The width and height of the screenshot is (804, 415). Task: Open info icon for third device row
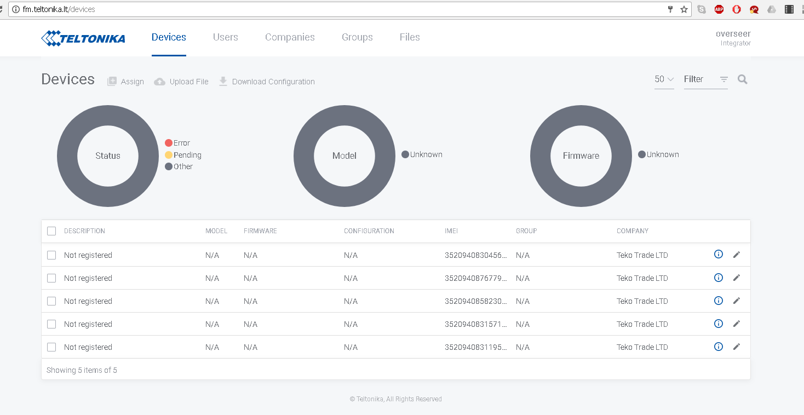tap(719, 301)
